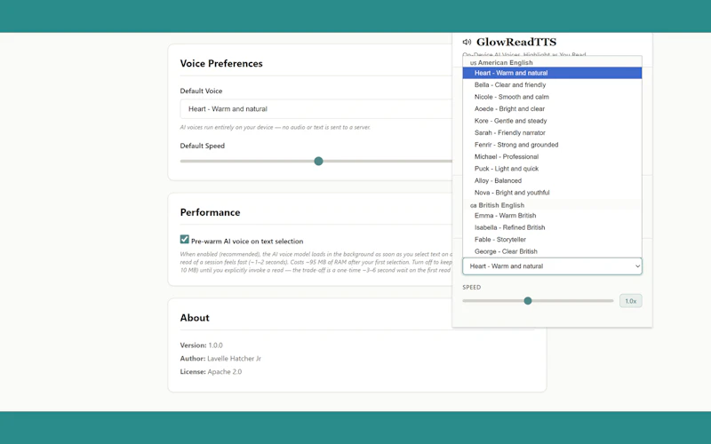Click the GlowReadTTS speaker icon
The height and width of the screenshot is (444, 711).
[467, 42]
